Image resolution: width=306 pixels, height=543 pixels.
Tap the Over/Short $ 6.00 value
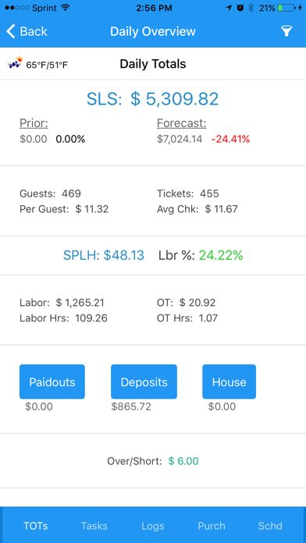(183, 461)
